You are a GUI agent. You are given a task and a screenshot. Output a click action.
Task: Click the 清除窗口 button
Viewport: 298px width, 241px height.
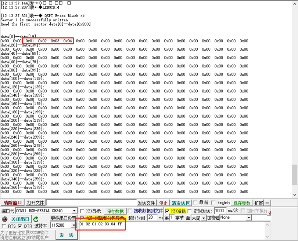(12, 203)
